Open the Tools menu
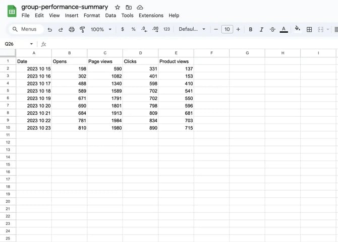Viewport: 338px width, 242px height. pyautogui.click(x=128, y=16)
